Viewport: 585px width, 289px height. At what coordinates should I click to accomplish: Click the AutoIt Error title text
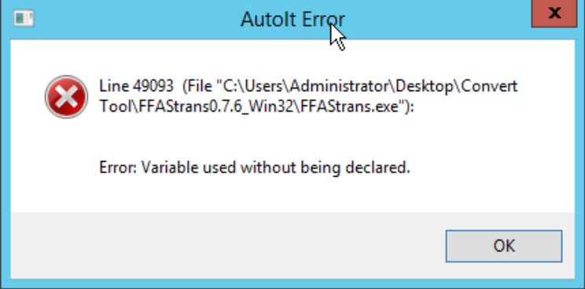pos(292,19)
